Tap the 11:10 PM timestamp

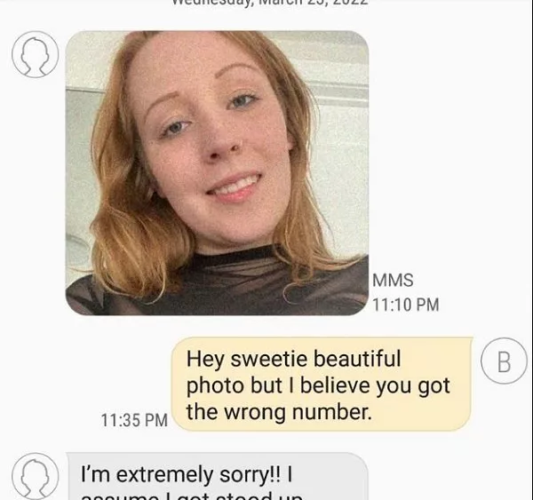406,305
